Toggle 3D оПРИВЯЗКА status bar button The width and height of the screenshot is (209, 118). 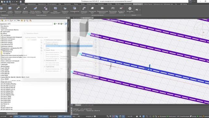tap(34, 116)
